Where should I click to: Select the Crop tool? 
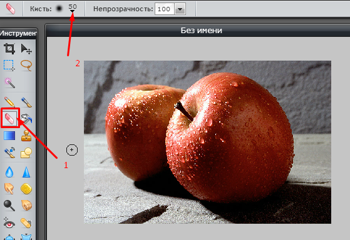[x=9, y=49]
